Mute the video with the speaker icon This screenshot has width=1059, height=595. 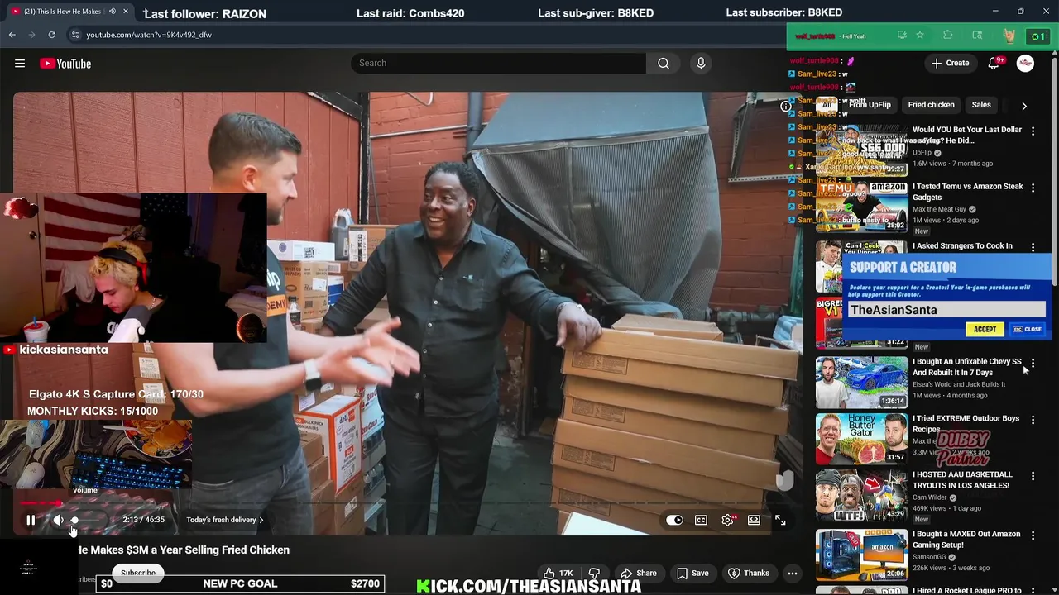[x=58, y=520]
